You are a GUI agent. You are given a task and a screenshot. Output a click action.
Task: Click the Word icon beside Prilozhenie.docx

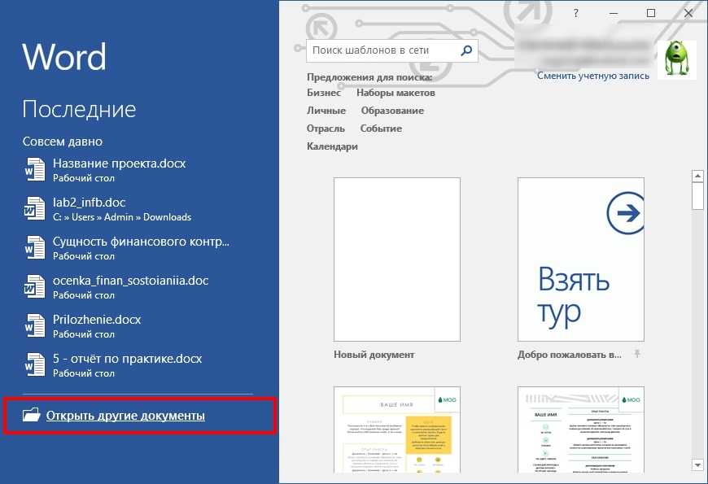(34, 326)
